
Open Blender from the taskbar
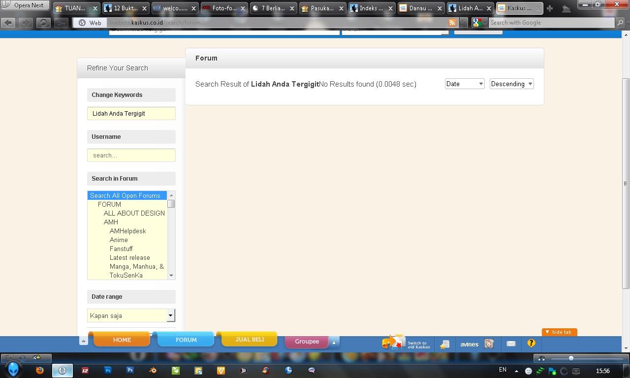coord(153,370)
